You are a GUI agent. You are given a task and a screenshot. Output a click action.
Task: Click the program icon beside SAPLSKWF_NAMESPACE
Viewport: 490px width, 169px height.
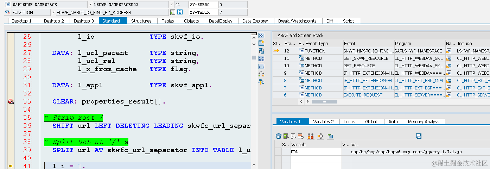(x=7, y=5)
